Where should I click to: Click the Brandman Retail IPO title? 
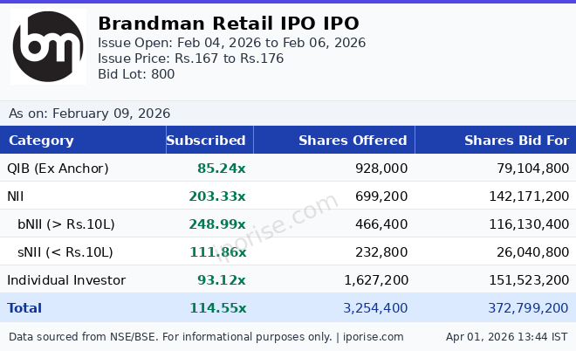tap(228, 24)
